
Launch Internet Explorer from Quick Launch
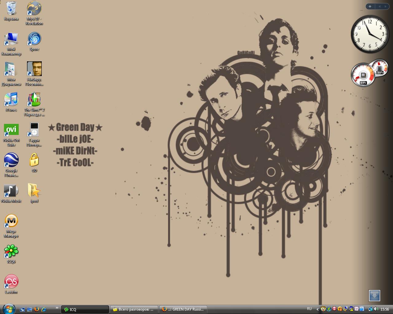click(x=44, y=309)
